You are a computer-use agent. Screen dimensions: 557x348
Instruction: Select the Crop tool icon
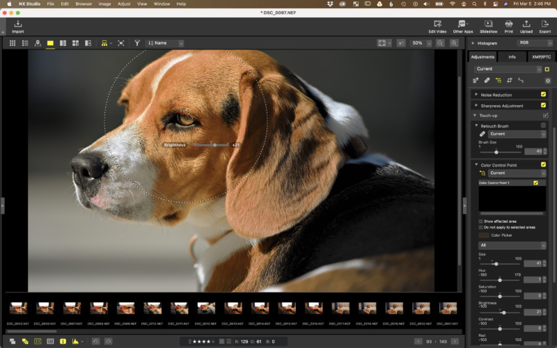(510, 80)
